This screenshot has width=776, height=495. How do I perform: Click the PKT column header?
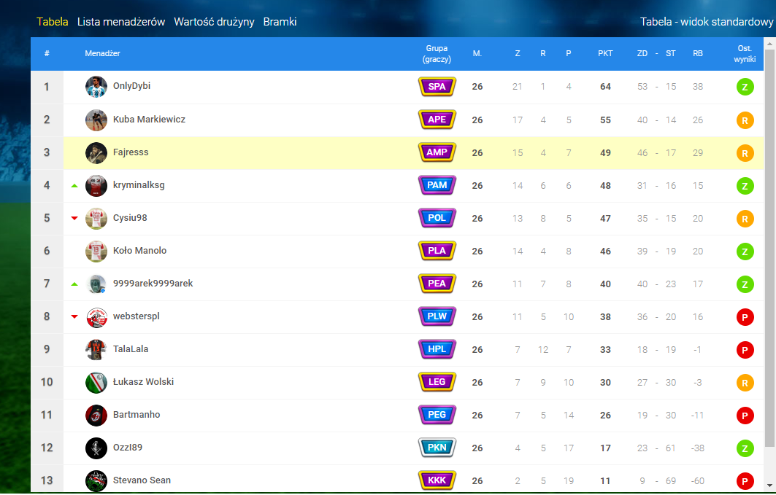[x=605, y=53]
